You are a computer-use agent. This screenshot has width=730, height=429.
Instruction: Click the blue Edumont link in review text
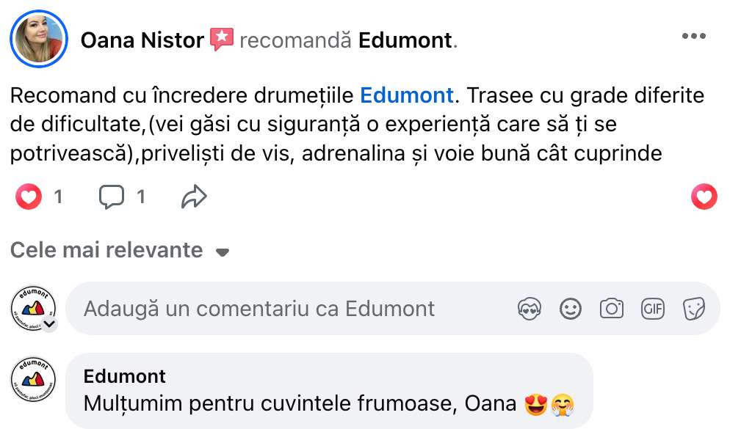click(406, 95)
